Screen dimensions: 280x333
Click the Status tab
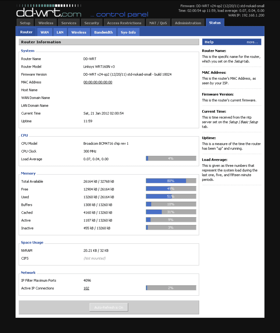pos(215,22)
